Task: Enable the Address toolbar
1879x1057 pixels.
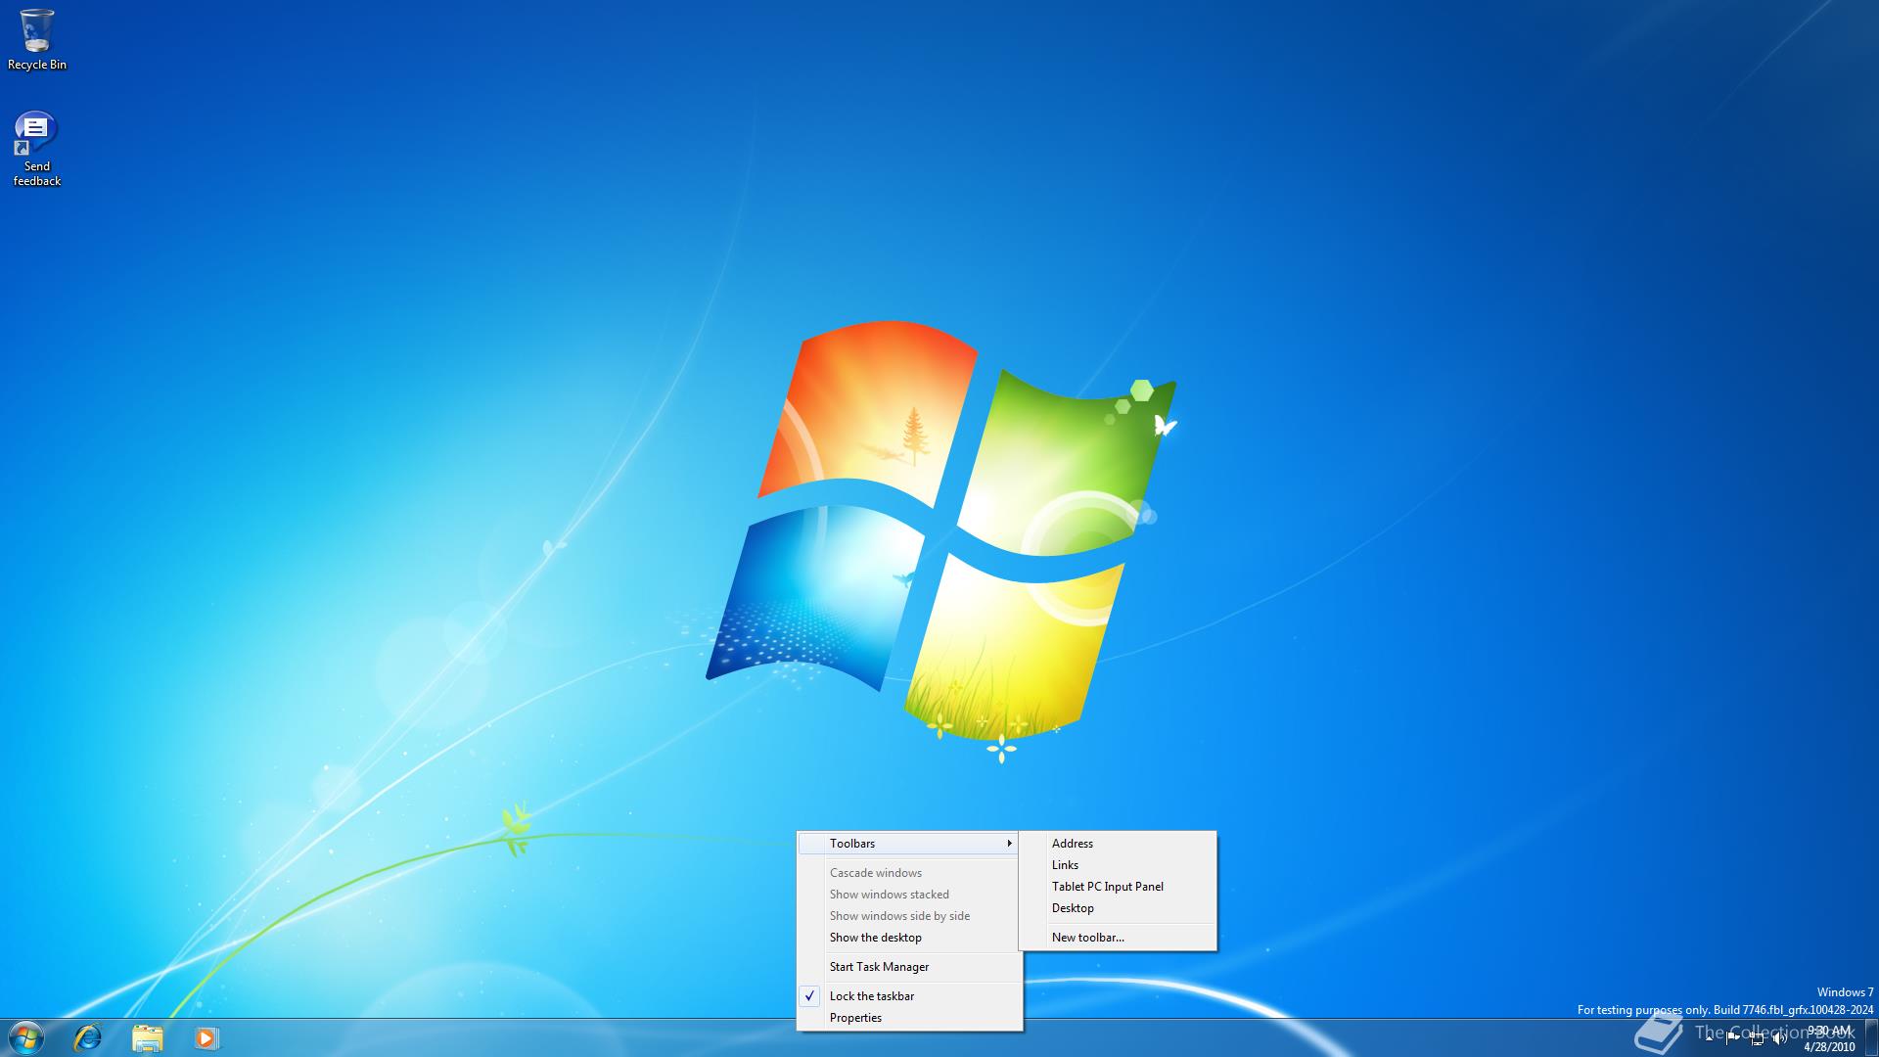Action: pos(1118,844)
